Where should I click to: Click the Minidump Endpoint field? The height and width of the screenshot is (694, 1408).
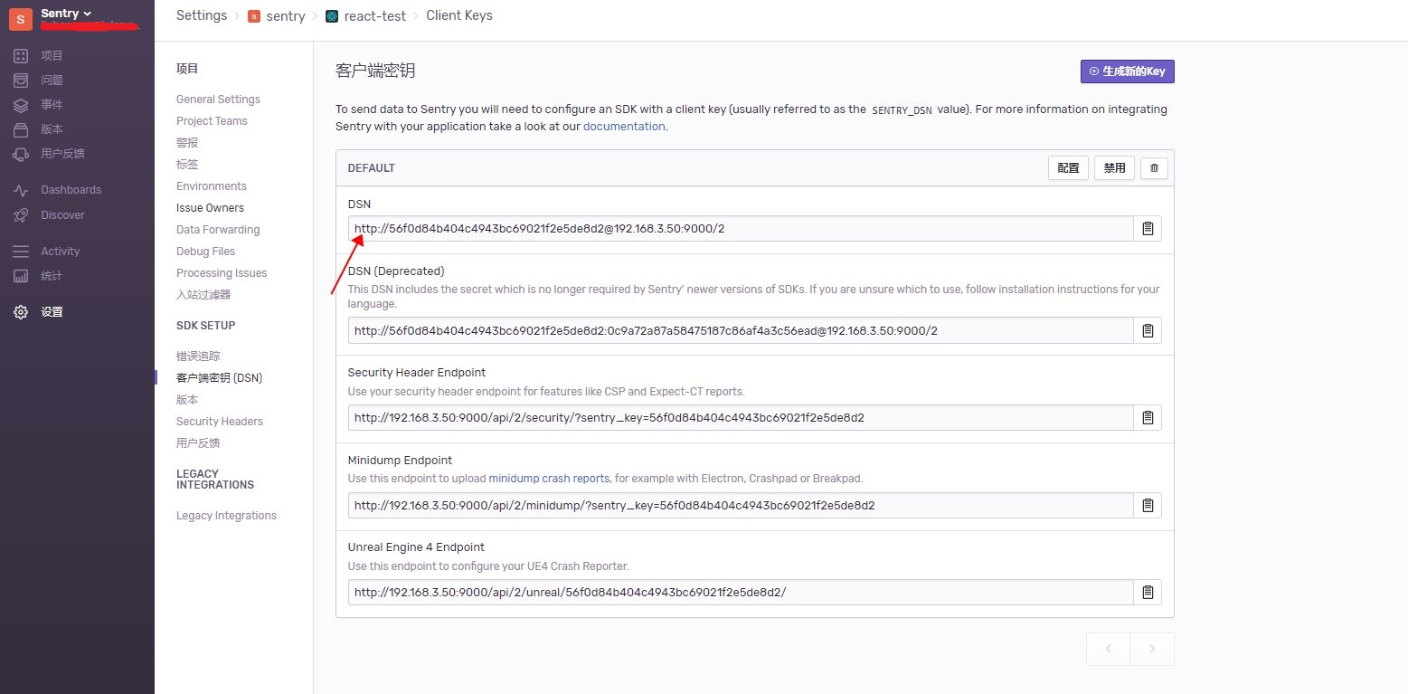pos(741,506)
